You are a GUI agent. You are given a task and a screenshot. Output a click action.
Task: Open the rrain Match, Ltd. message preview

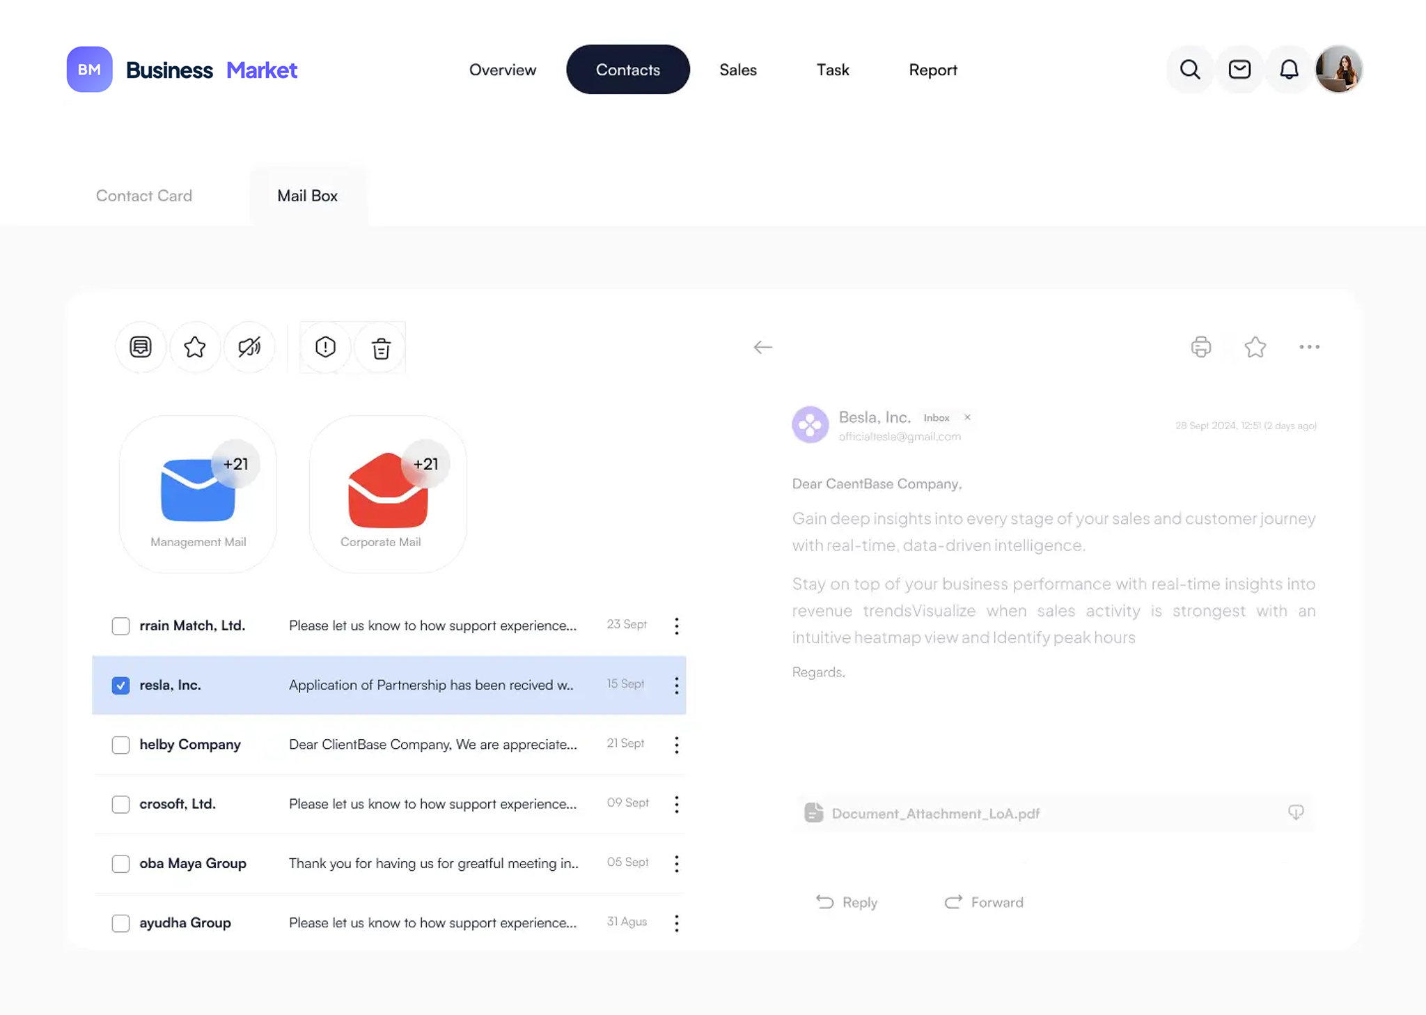pos(432,626)
